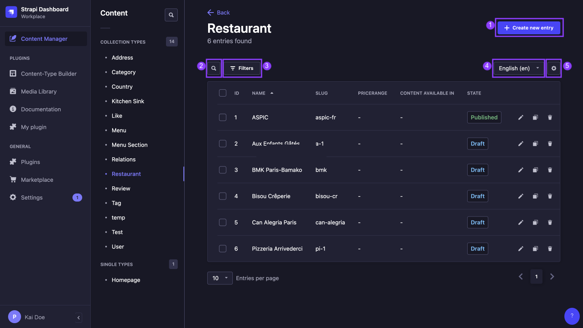Click the Create new entry button
The height and width of the screenshot is (328, 583).
tap(529, 27)
